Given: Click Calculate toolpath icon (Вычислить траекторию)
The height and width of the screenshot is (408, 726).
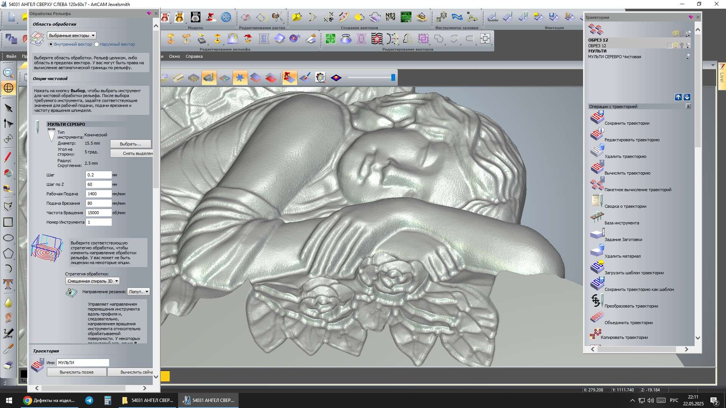Looking at the screenshot, I should click(x=597, y=167).
